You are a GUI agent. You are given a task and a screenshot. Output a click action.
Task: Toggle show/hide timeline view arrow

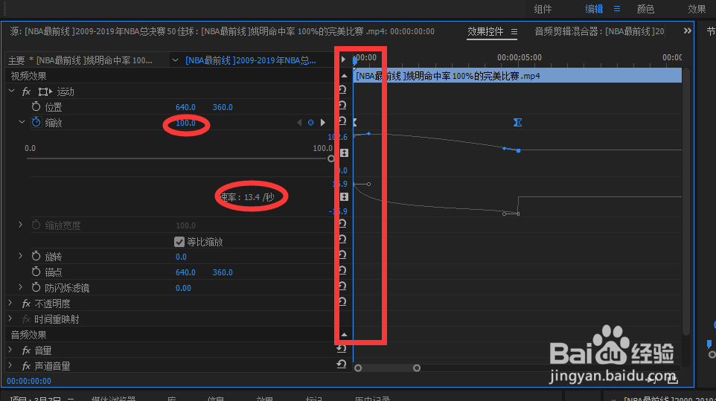[x=343, y=59]
